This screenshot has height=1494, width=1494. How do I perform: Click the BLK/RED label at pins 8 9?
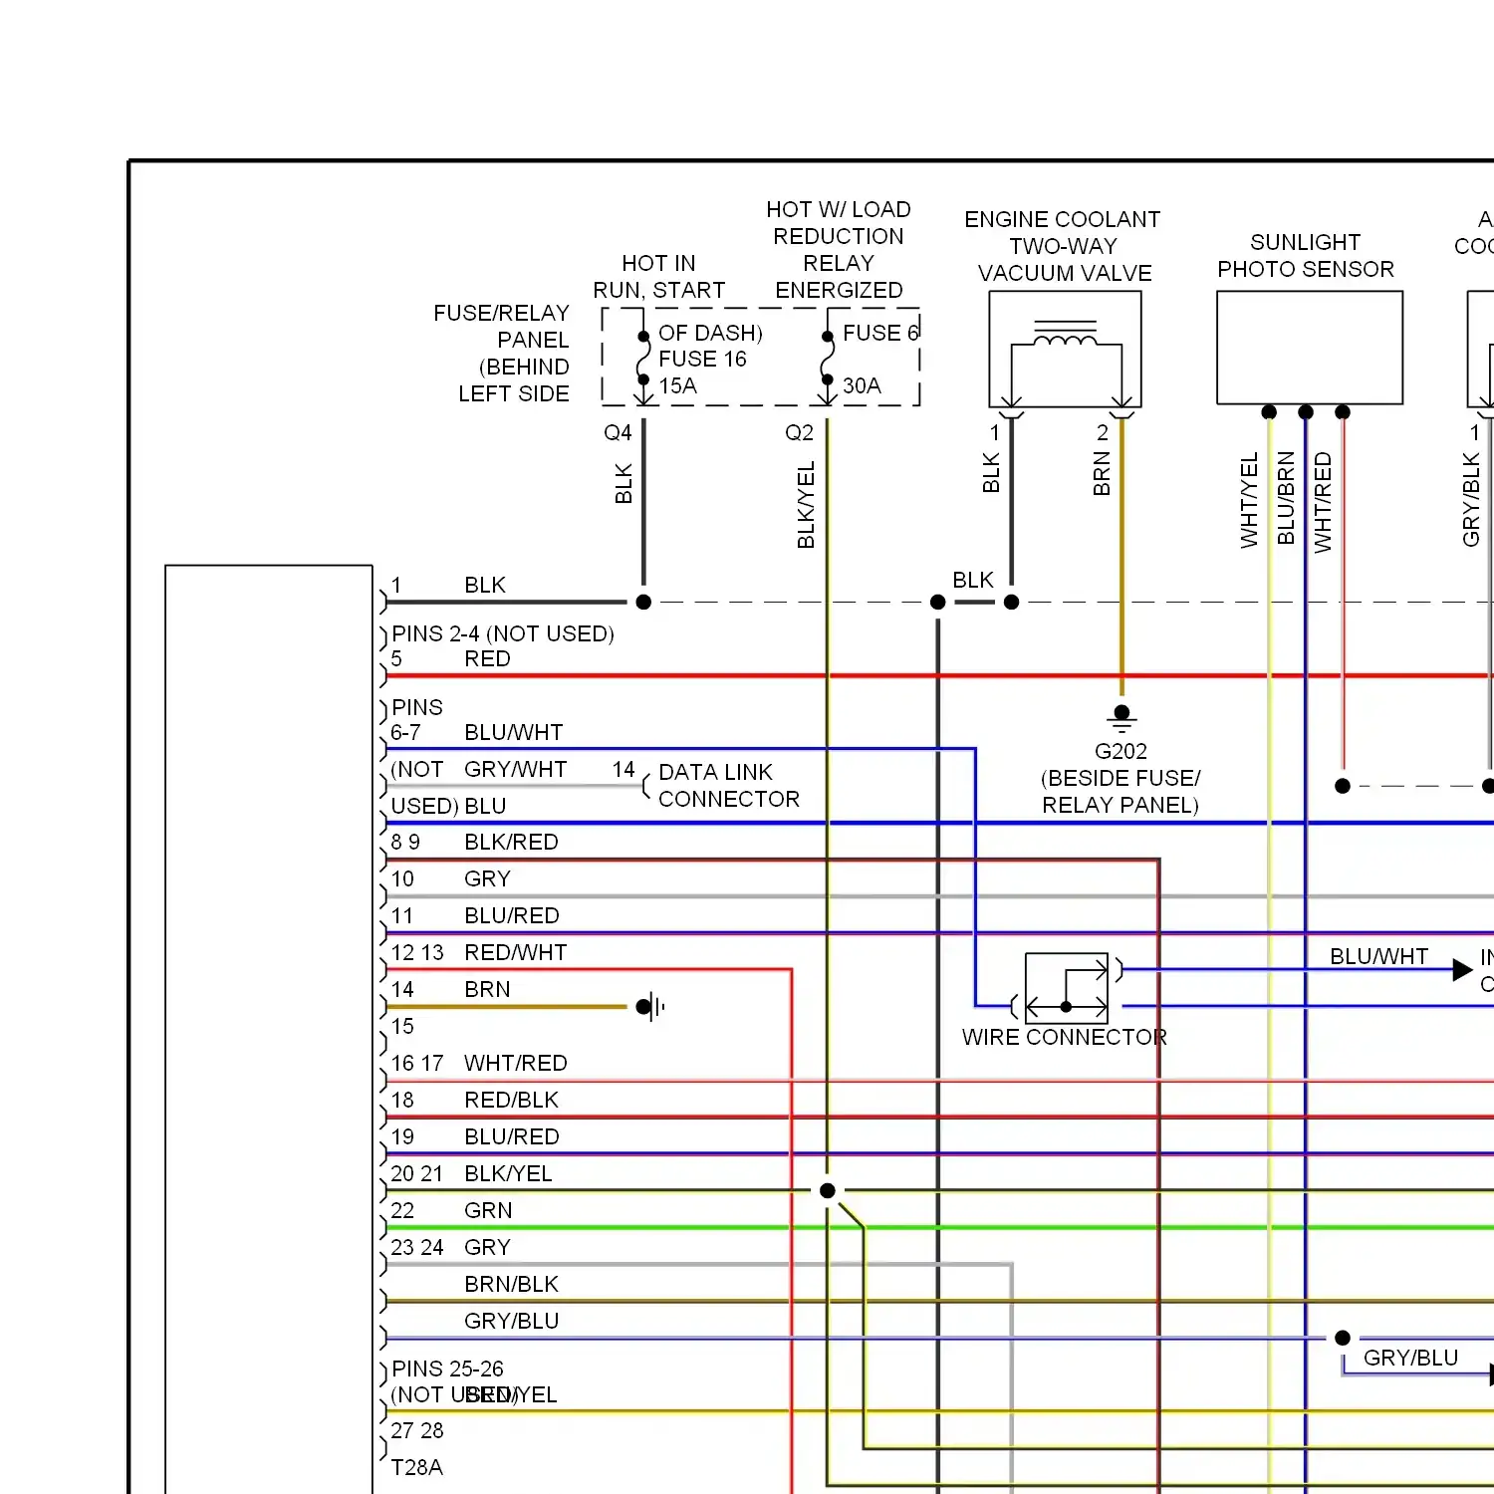tap(511, 842)
